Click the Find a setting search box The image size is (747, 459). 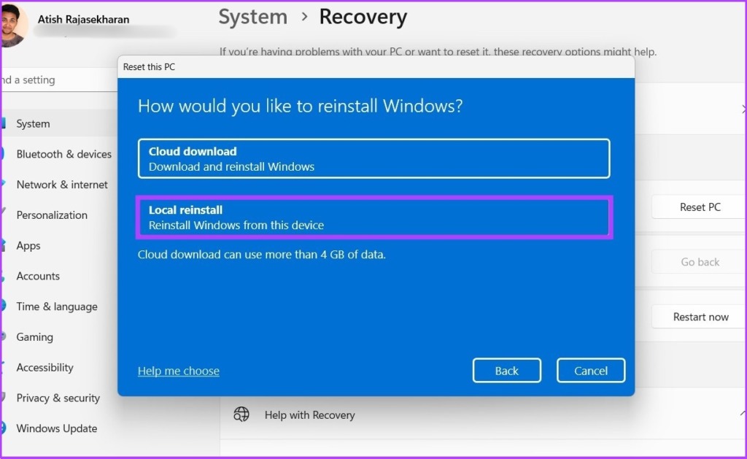point(60,80)
